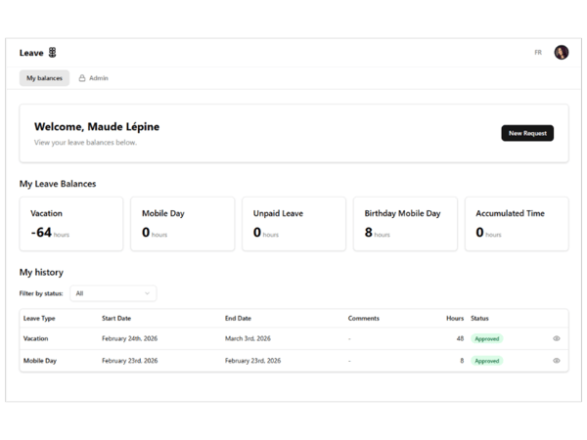The height and width of the screenshot is (440, 587).
Task: Click the Unpaid Leave balance card
Action: point(293,224)
